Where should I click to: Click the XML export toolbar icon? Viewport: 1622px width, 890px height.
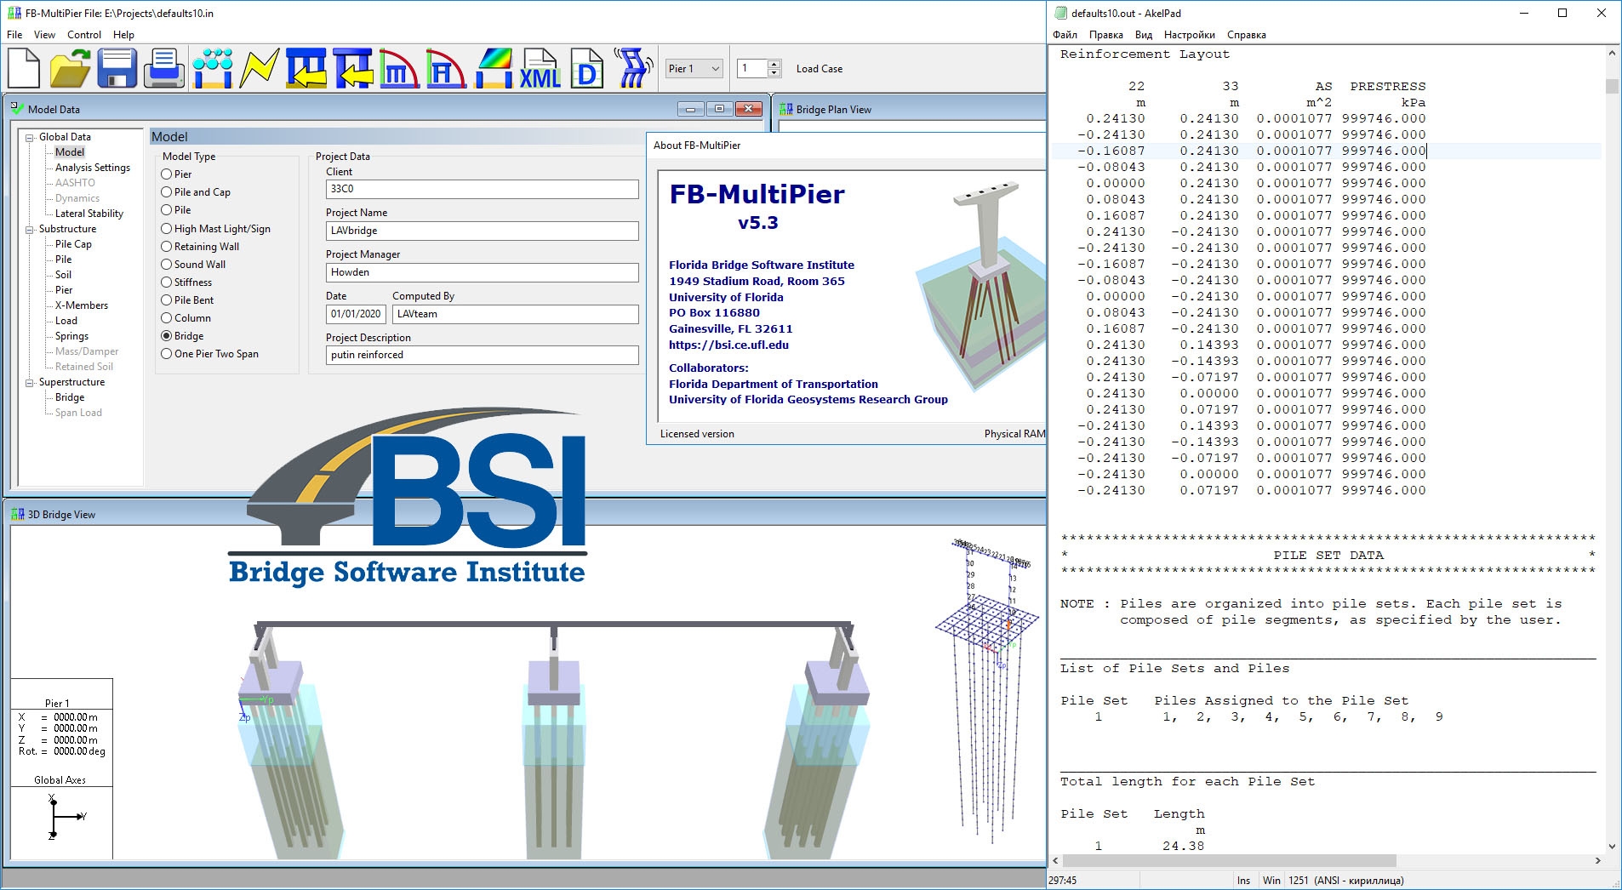point(540,68)
